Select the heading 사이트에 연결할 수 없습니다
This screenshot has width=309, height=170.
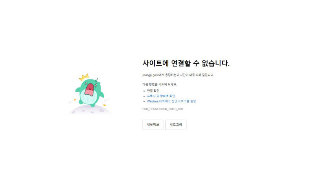[186, 63]
